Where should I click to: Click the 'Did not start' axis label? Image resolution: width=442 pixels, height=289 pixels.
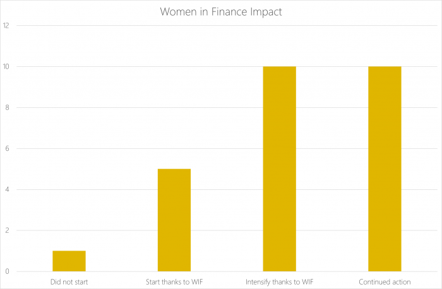point(69,281)
